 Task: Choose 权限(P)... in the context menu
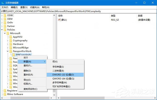pos(32,84)
